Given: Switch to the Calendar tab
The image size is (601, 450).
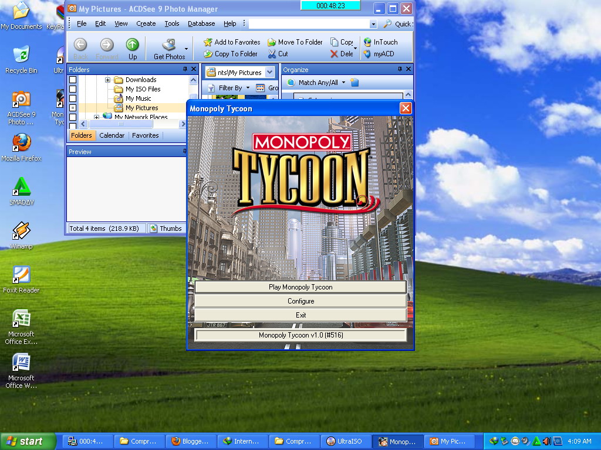Looking at the screenshot, I should [112, 135].
